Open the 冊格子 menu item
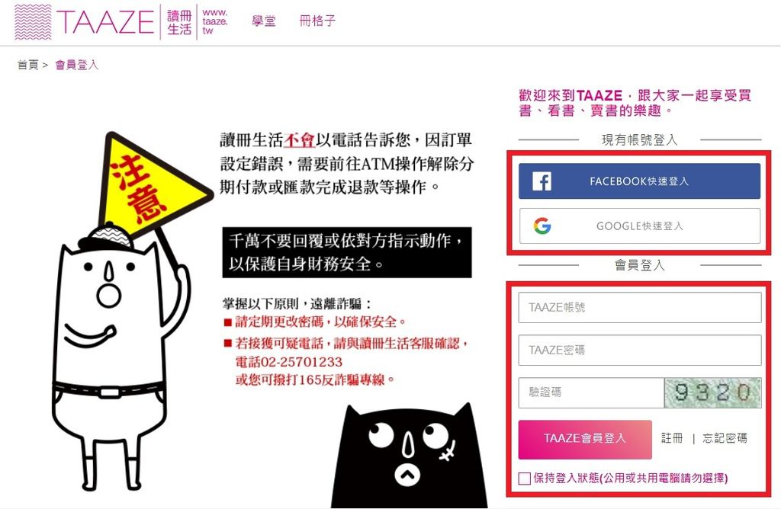The width and height of the screenshot is (781, 509). click(317, 21)
